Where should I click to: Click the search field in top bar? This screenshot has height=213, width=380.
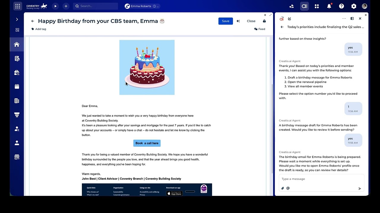[x=96, y=6]
